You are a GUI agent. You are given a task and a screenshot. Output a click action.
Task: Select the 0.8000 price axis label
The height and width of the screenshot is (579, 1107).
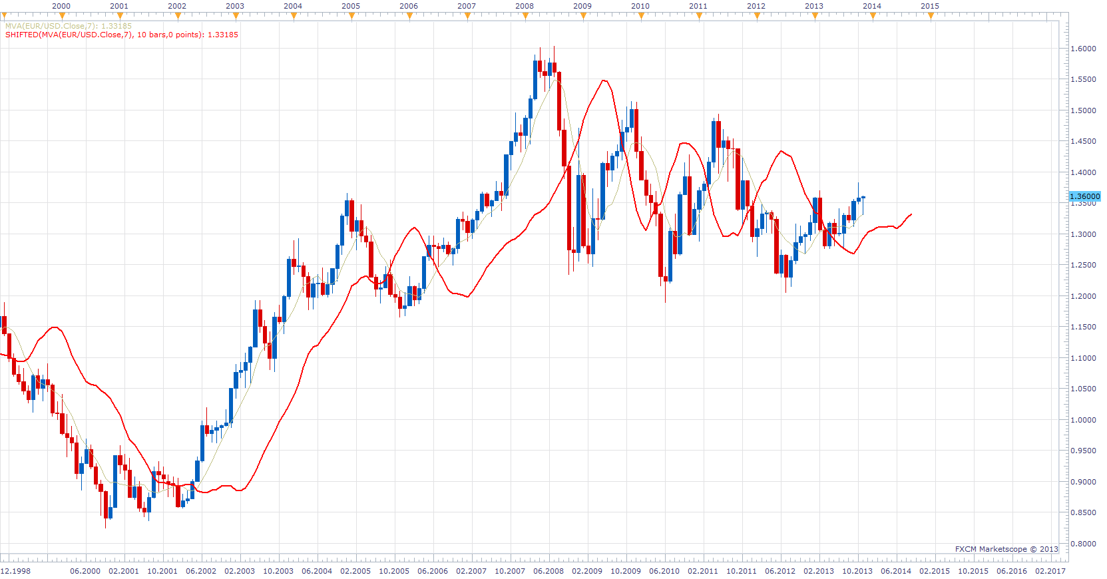tap(1083, 544)
